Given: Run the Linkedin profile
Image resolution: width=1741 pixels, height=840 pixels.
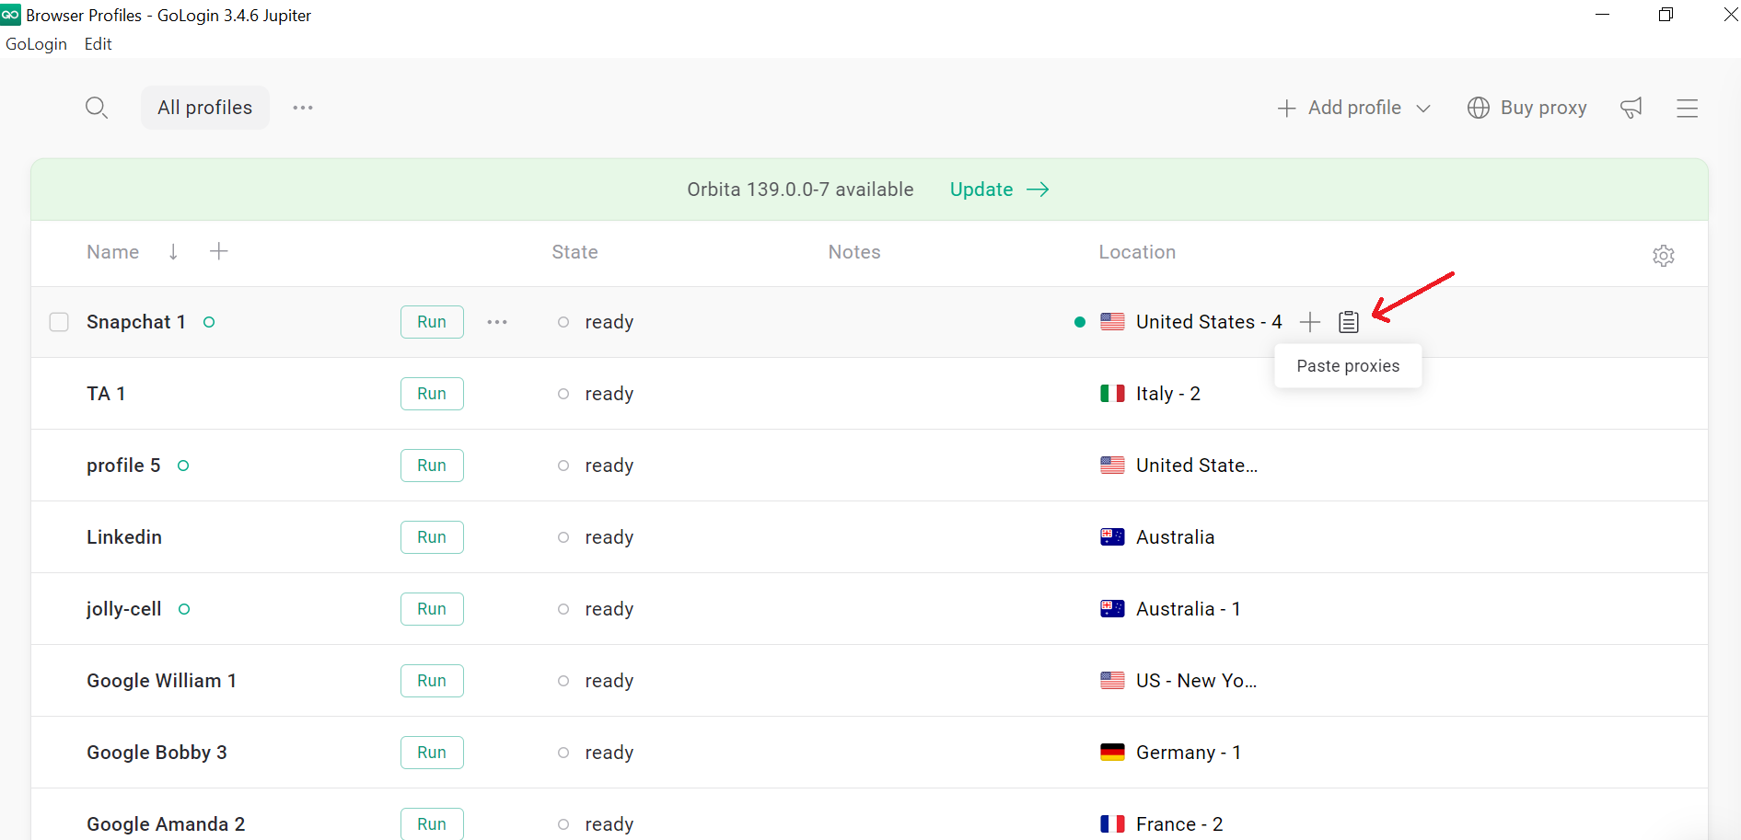Looking at the screenshot, I should [432, 537].
